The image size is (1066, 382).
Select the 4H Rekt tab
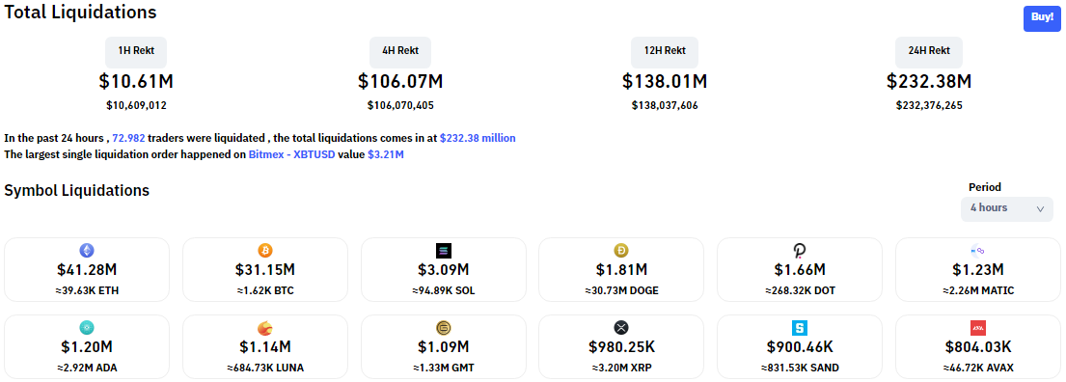pos(400,51)
